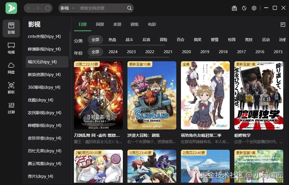This screenshot has height=185, width=289.
Task: Filter by year 2021
Action: [168, 52]
